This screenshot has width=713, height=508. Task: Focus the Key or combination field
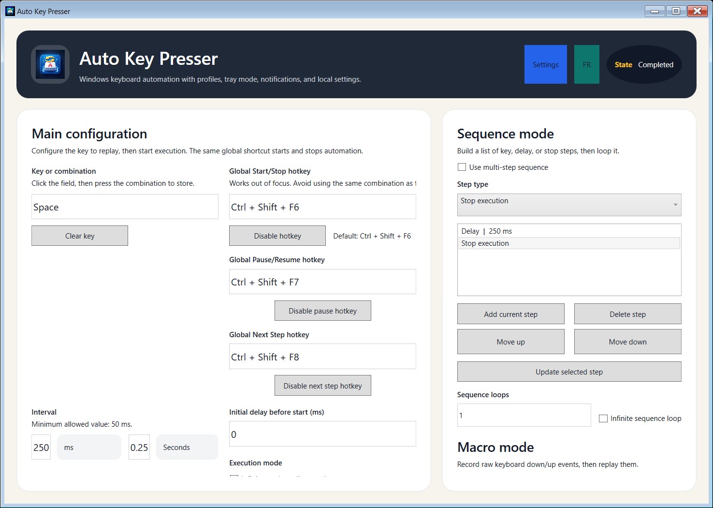point(125,207)
